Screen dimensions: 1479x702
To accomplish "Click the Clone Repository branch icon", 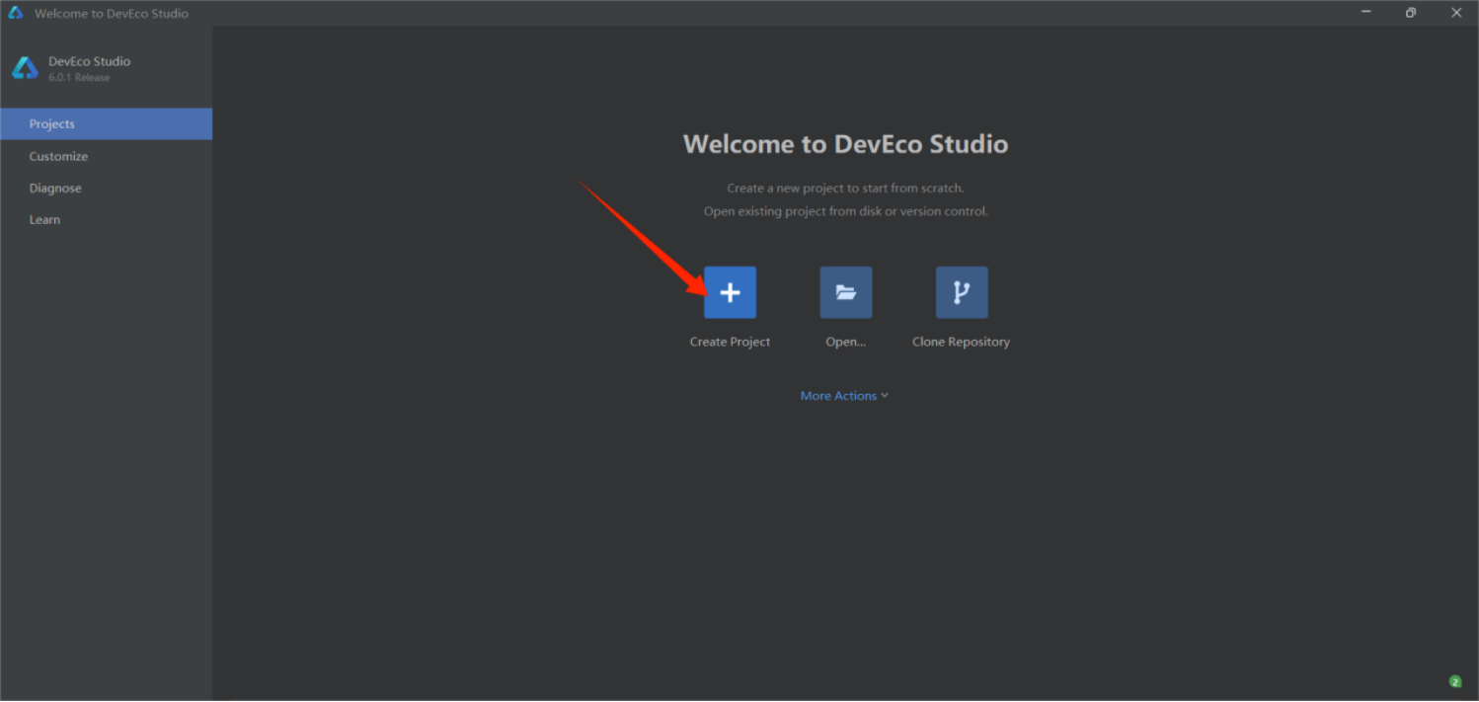I will [x=962, y=292].
